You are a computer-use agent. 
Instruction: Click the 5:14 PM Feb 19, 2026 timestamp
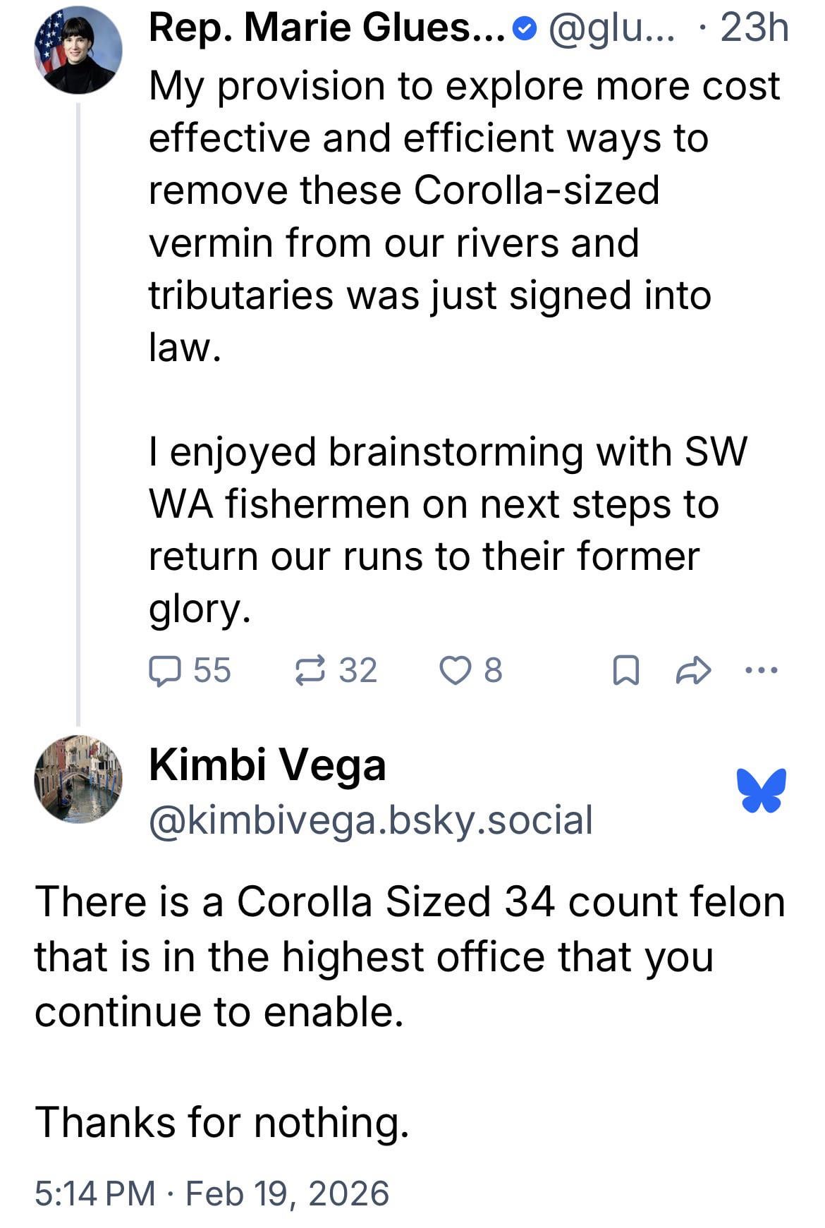(x=212, y=1193)
